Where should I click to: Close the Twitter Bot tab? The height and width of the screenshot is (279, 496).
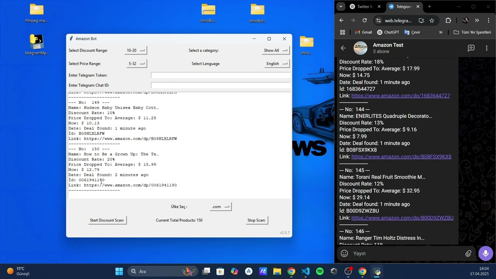pos(379,7)
